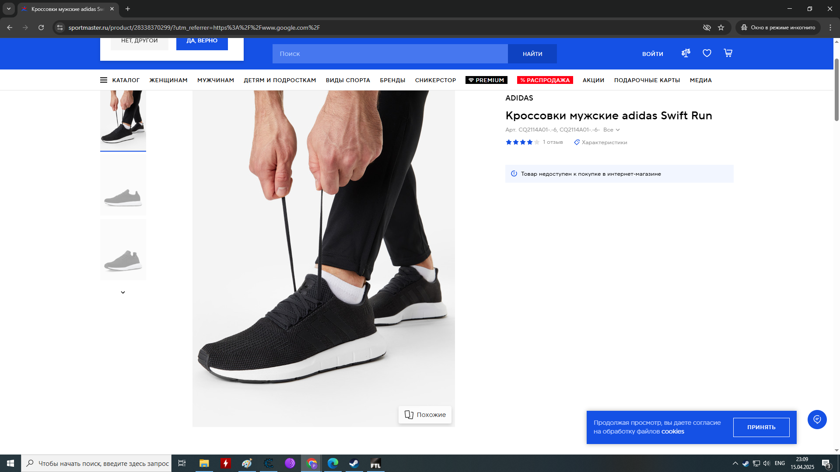
Task: Click the Характеристики tag icon link
Action: (x=600, y=142)
